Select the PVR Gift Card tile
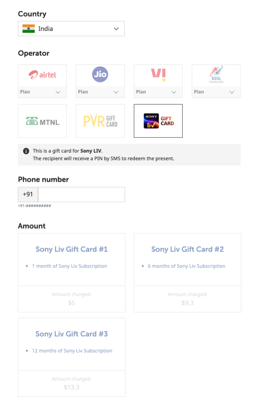This screenshot has width=257, height=407. [x=100, y=121]
